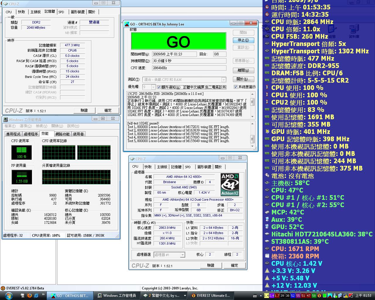375x300 pixels.
Task: Open the 選項(O) menu in Task Manager
Action: (25, 126)
